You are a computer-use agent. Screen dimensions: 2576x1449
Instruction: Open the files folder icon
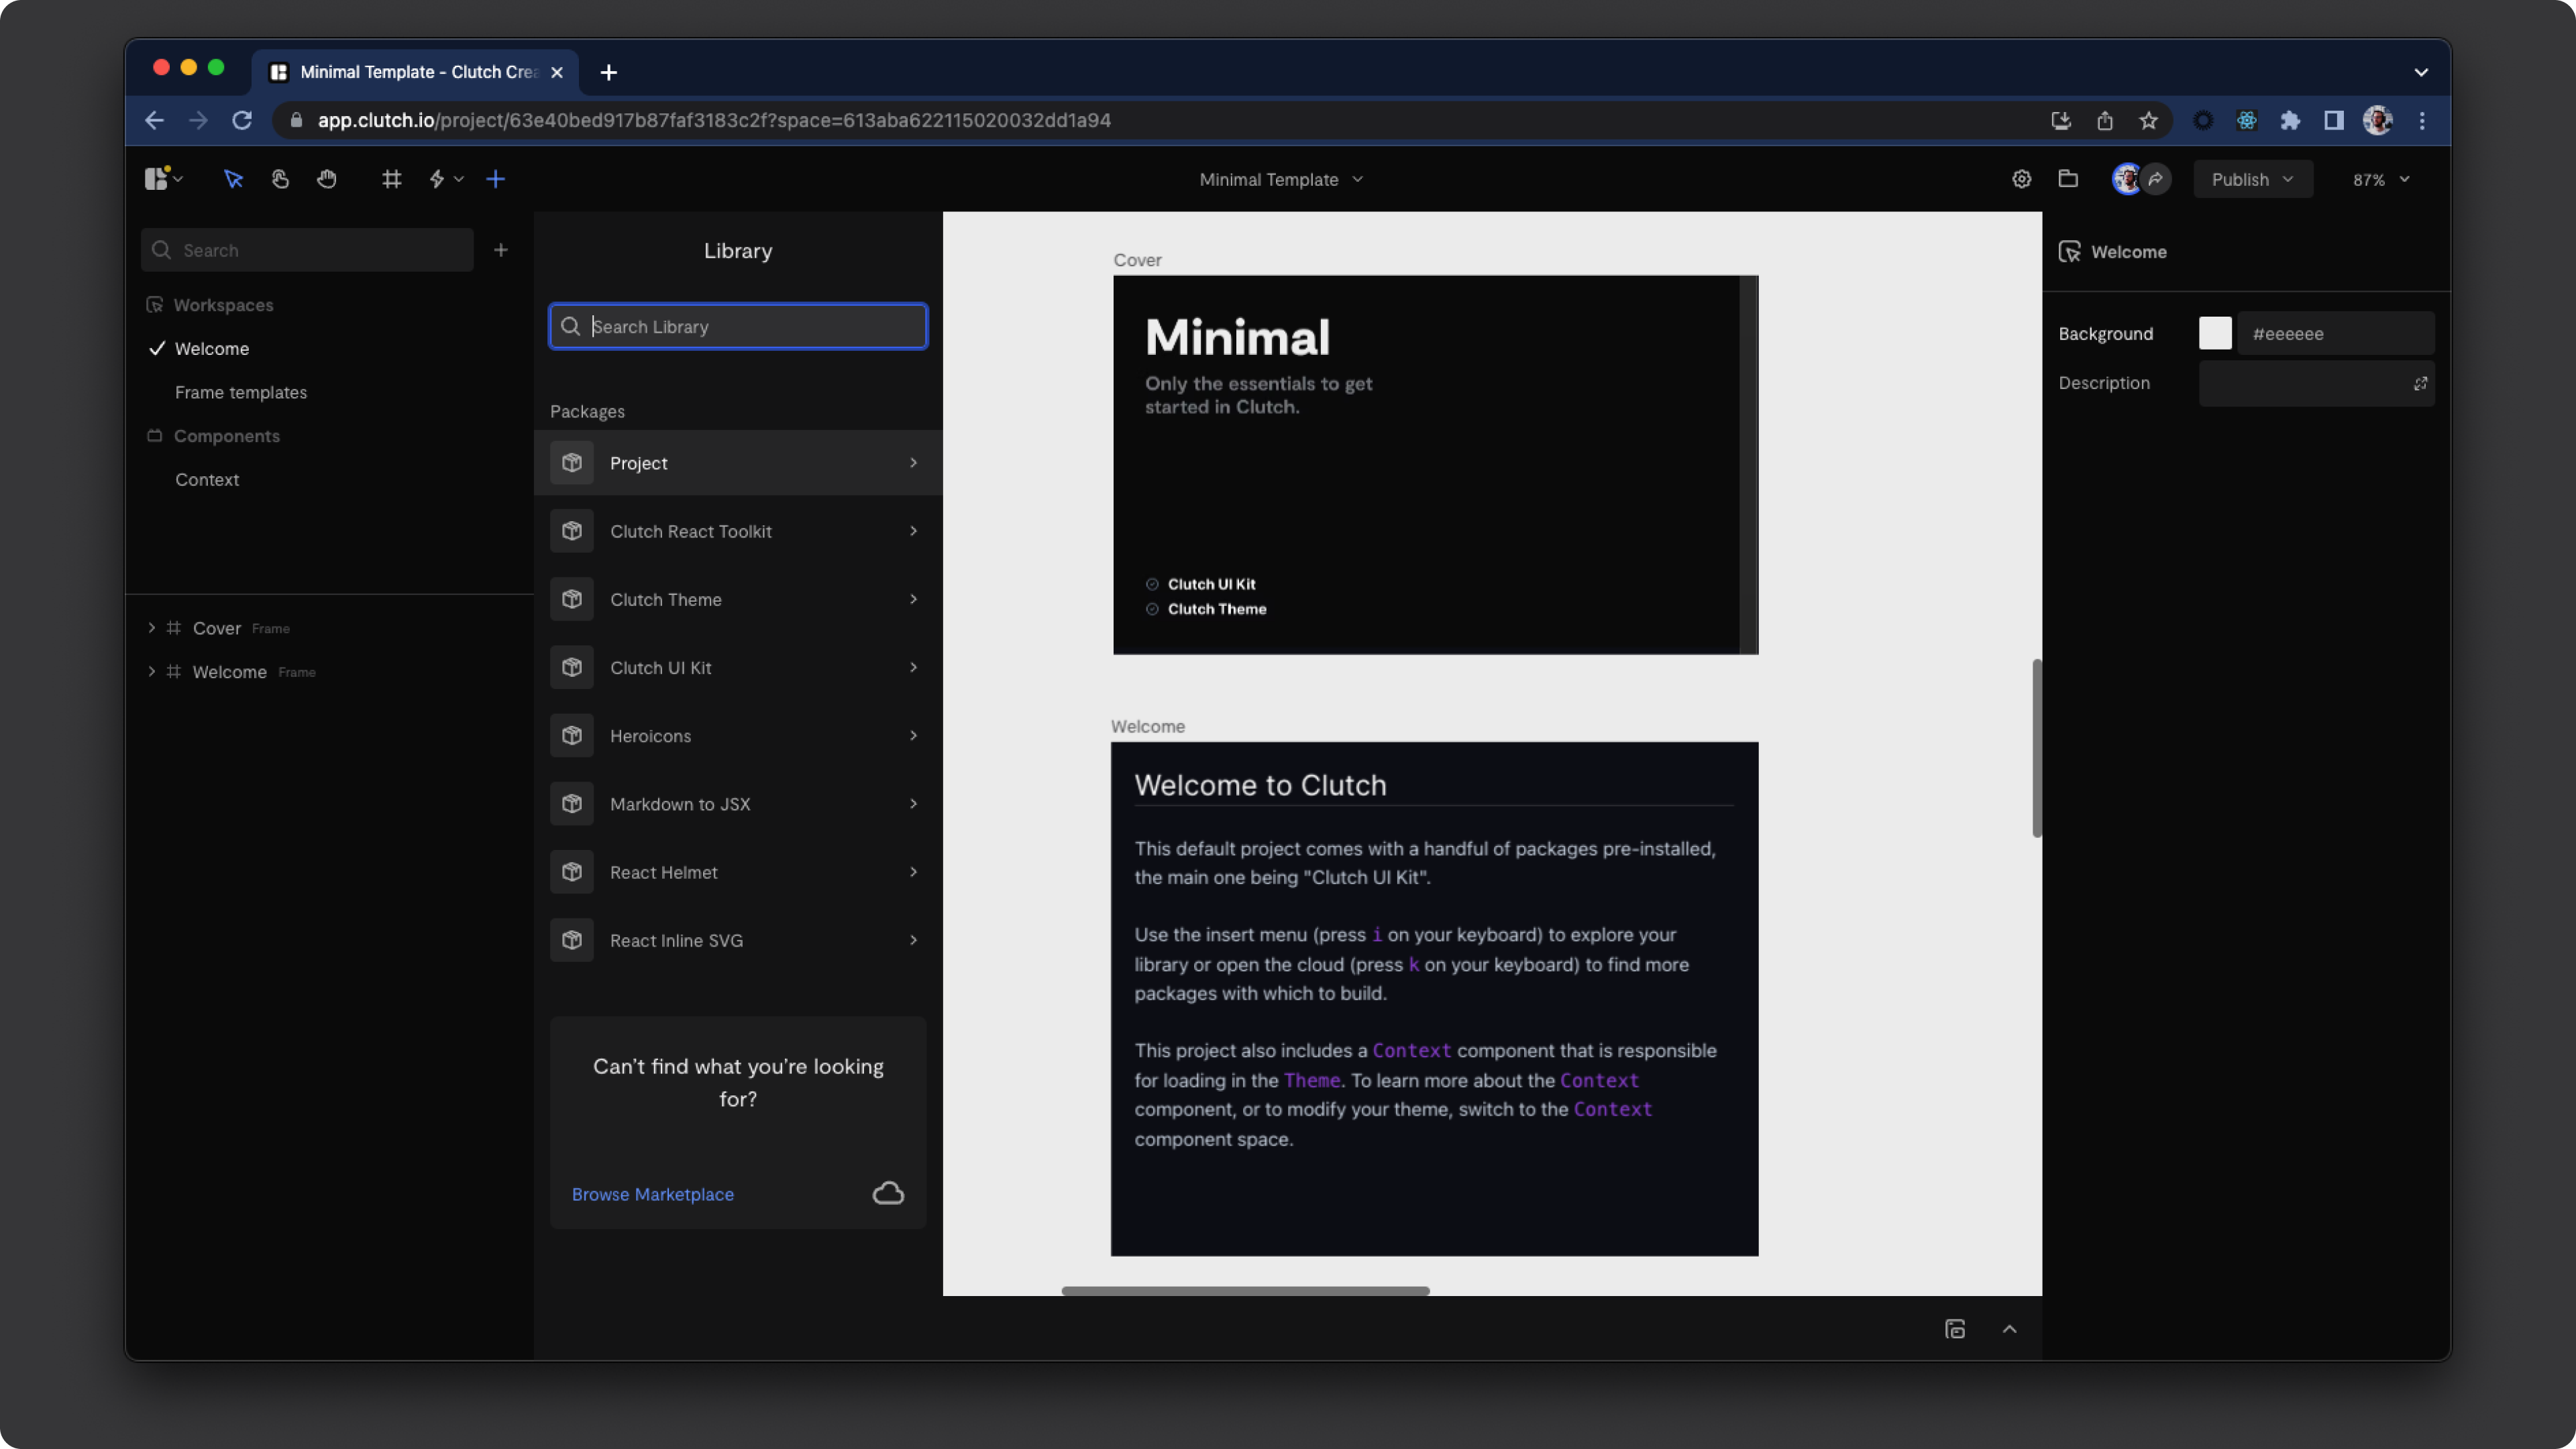2068,179
